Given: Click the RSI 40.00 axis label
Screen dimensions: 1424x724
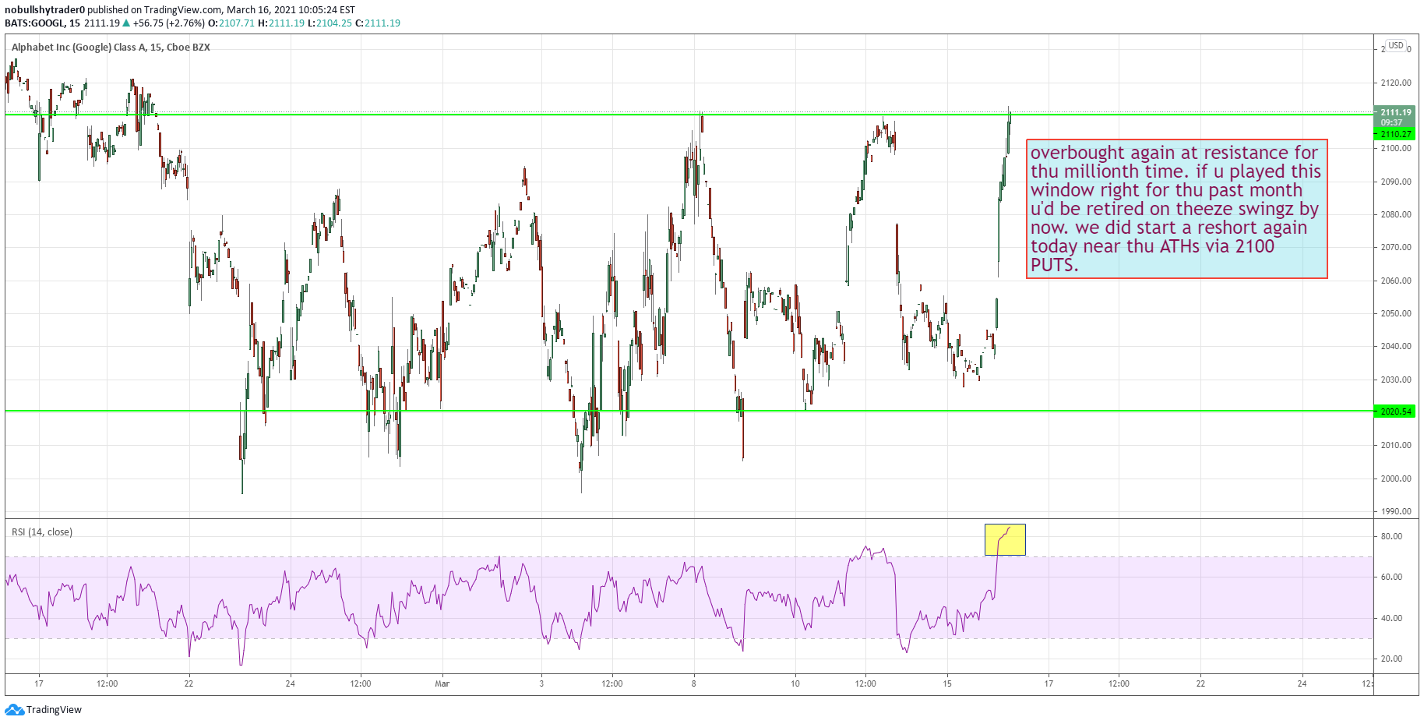Looking at the screenshot, I should point(1391,618).
